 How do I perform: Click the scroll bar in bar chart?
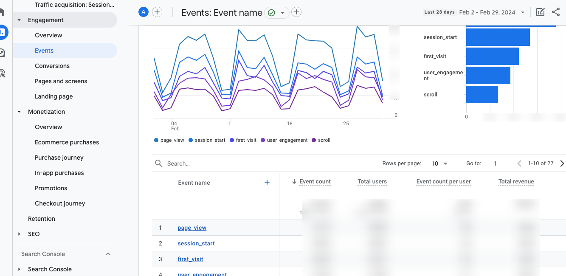[482, 94]
